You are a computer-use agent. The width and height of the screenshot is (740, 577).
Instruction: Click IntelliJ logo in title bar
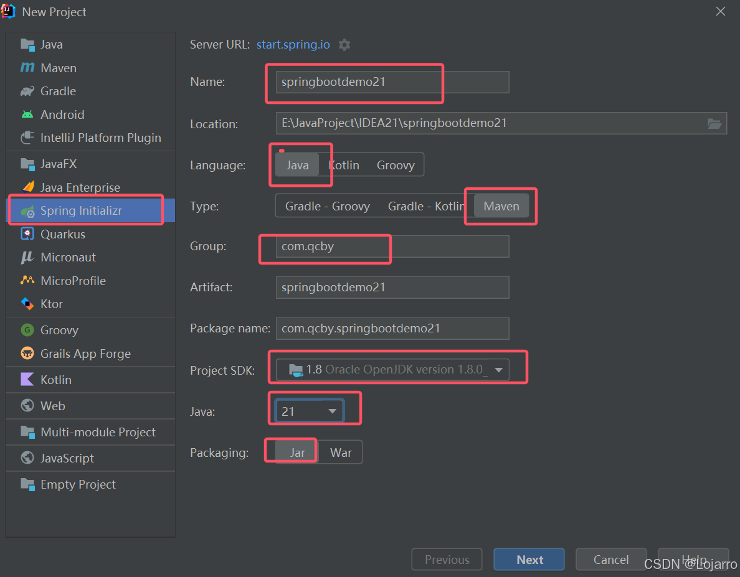click(x=8, y=12)
